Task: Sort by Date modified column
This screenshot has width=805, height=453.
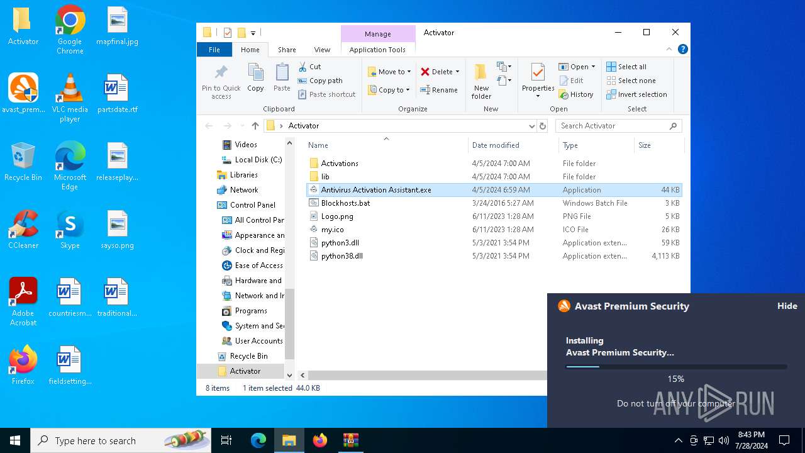Action: pyautogui.click(x=513, y=145)
